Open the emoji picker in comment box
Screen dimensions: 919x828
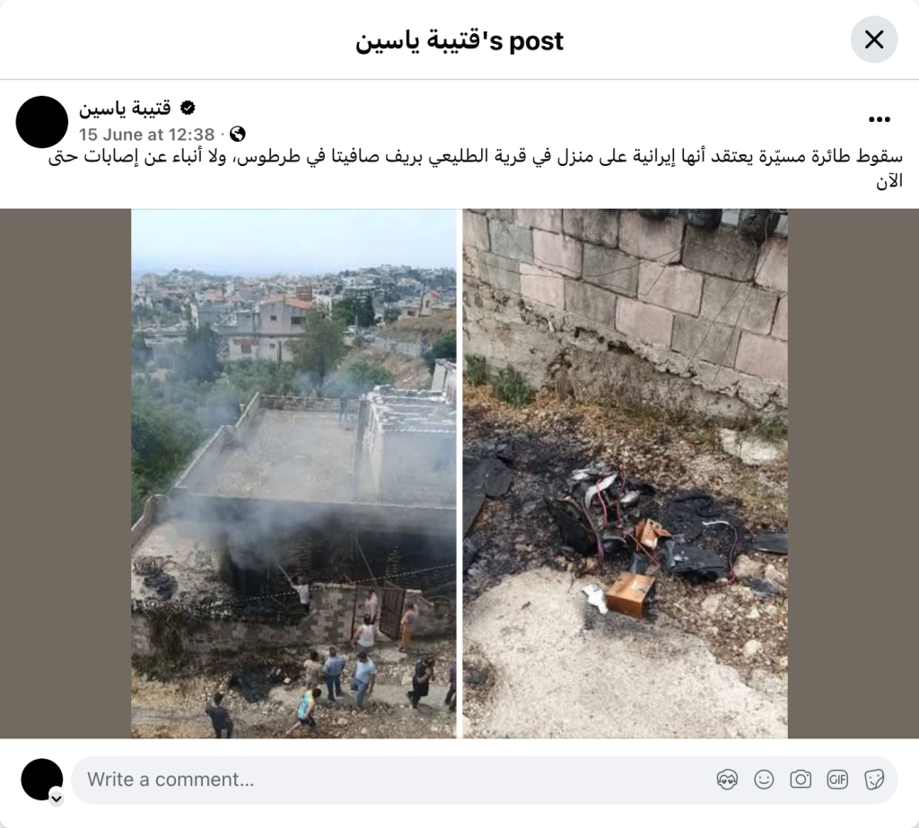point(764,780)
